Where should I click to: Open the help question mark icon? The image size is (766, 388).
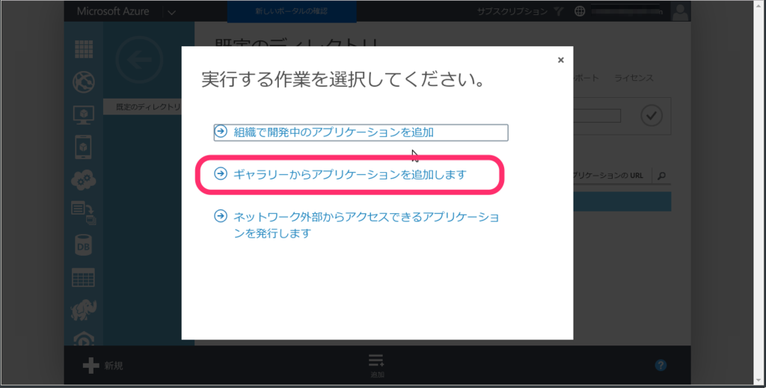[661, 365]
